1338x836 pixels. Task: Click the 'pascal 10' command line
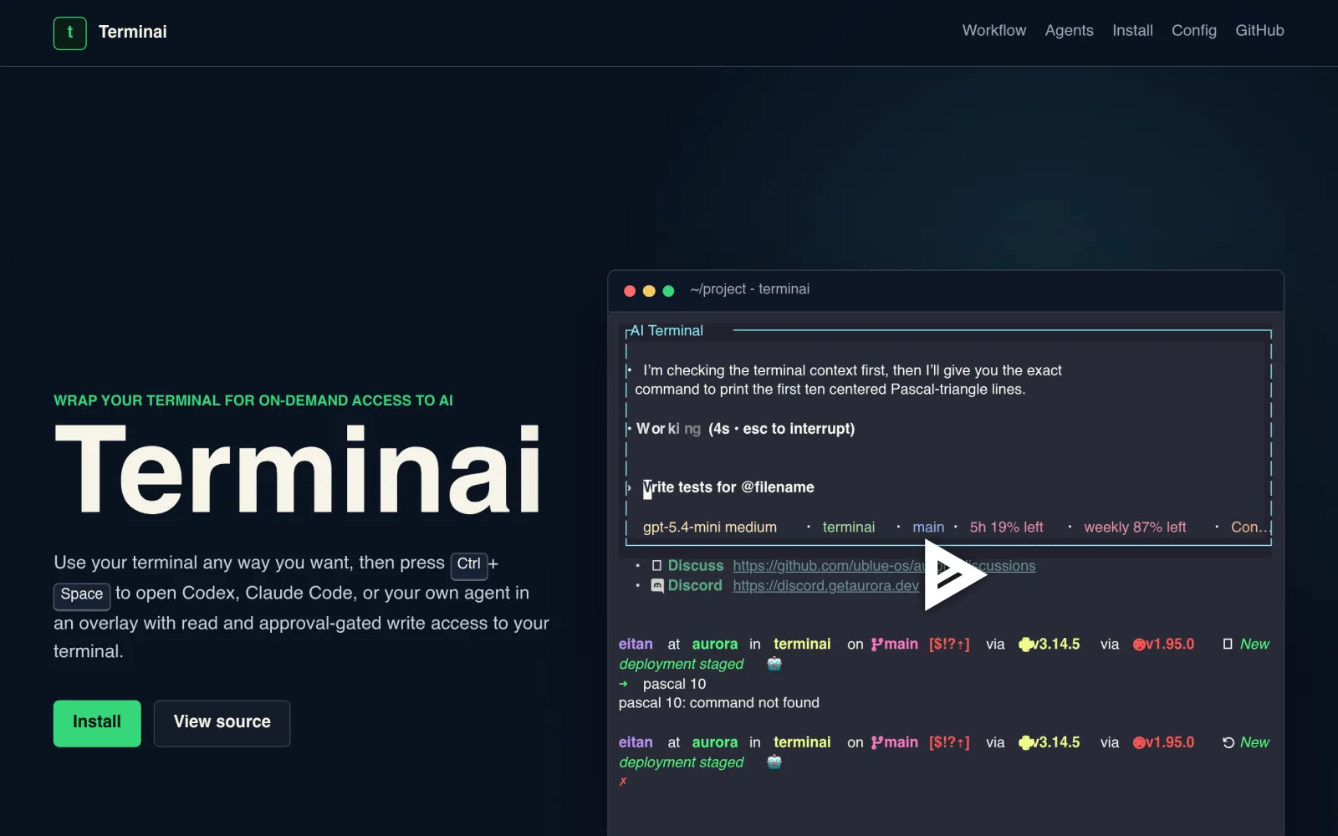674,684
